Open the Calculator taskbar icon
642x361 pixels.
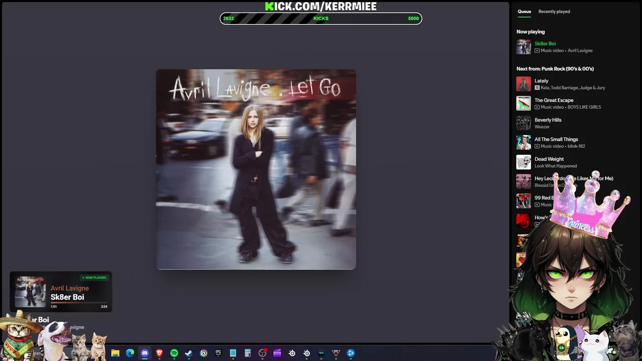coord(248,353)
